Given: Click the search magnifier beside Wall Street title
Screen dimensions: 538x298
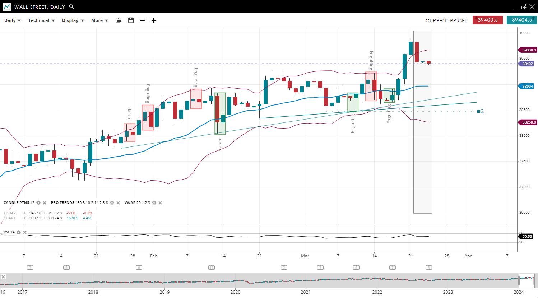Looking at the screenshot, I should (x=71, y=7).
